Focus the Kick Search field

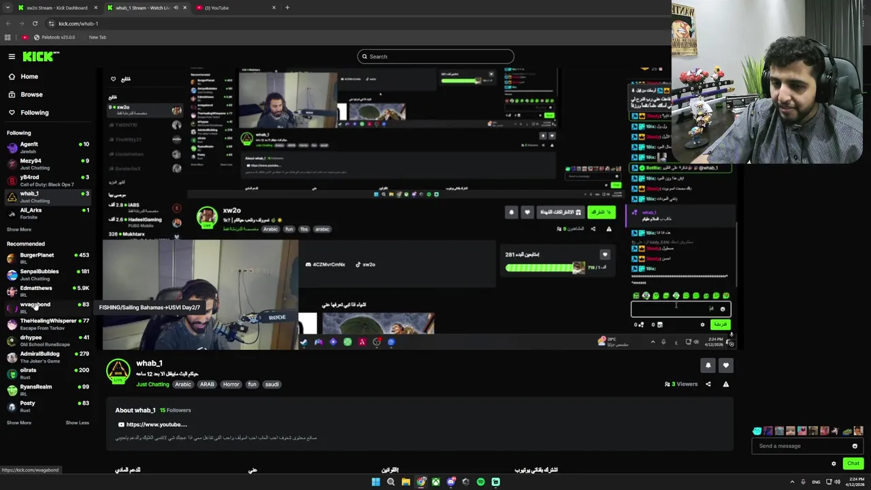pos(435,56)
